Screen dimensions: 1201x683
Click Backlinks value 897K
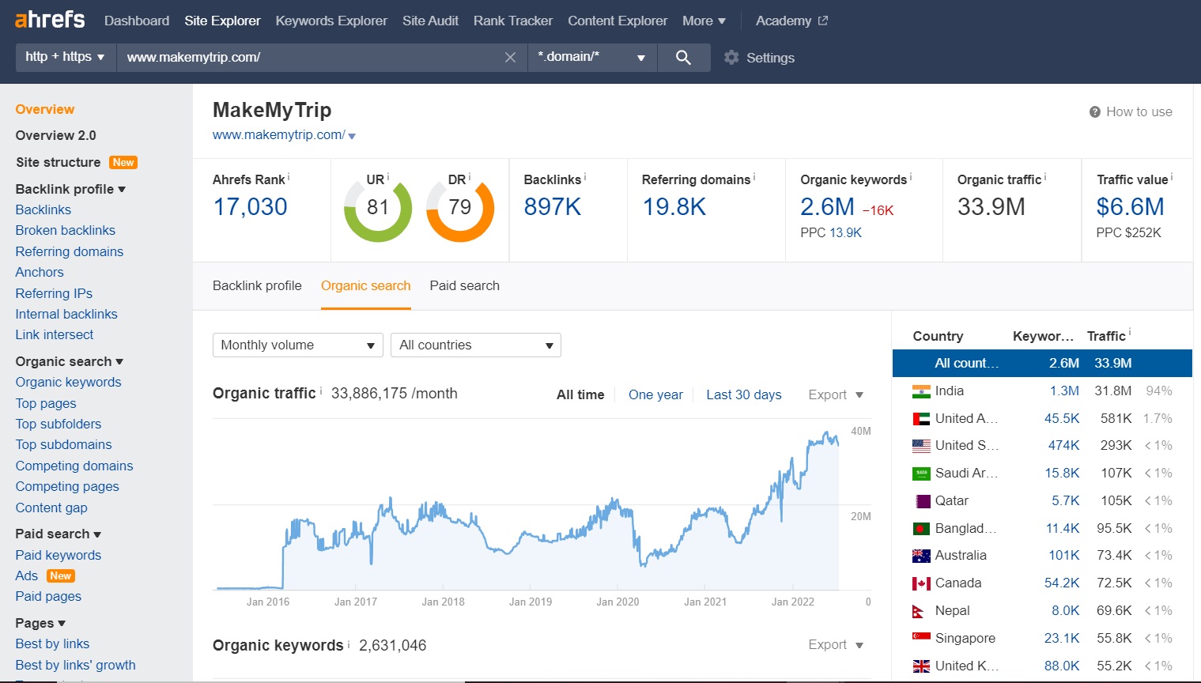(553, 207)
